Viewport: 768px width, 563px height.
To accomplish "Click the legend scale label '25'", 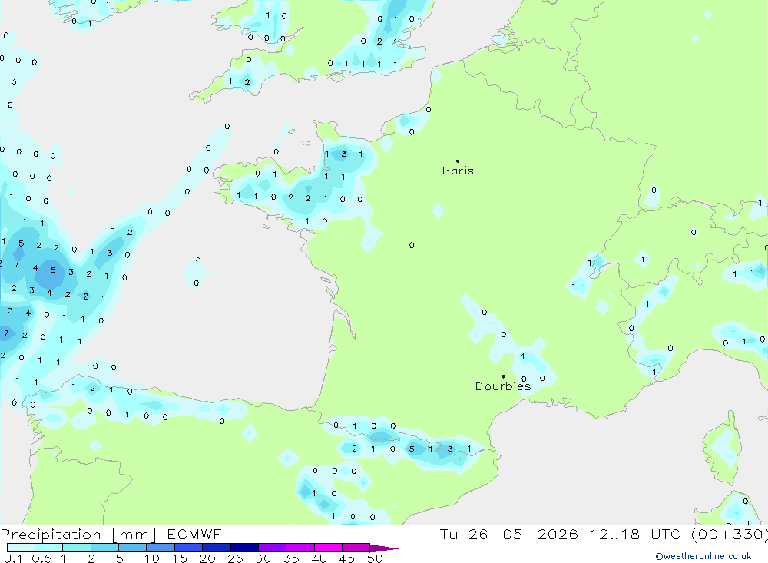I will [x=236, y=558].
